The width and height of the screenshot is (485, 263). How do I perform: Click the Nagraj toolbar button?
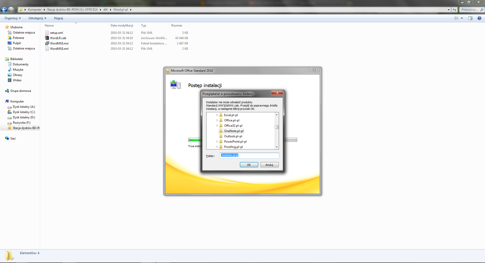click(x=58, y=18)
